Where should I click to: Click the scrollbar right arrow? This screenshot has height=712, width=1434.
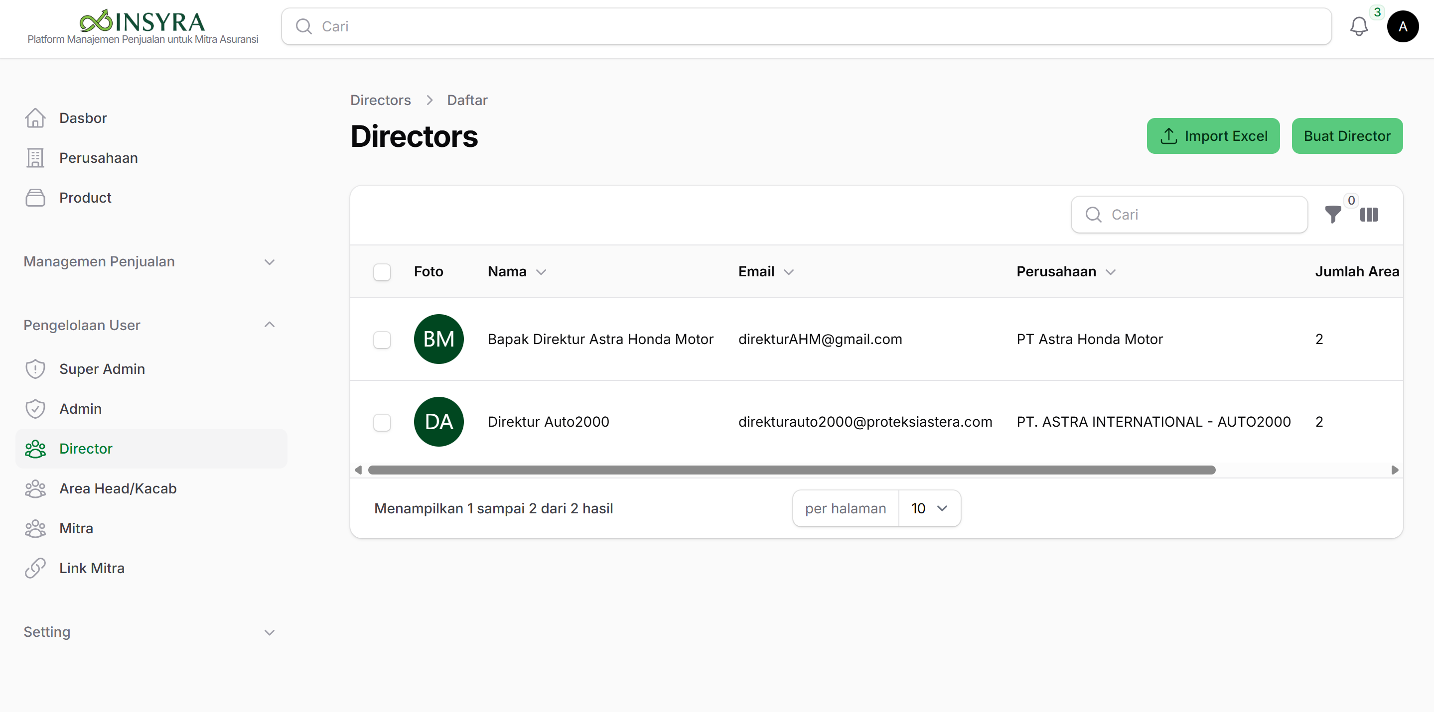coord(1395,470)
